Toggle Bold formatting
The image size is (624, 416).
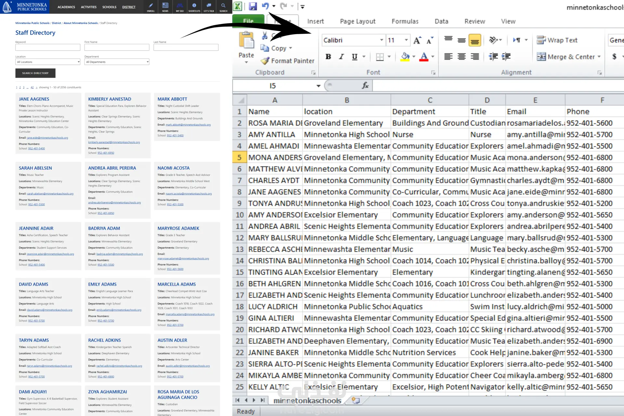click(328, 57)
